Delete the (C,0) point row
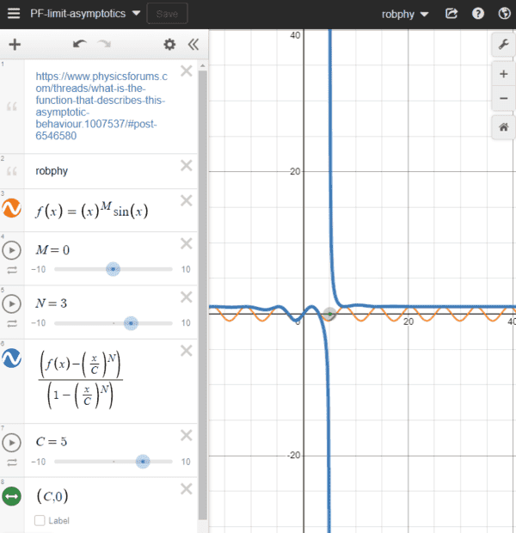 pyautogui.click(x=187, y=489)
